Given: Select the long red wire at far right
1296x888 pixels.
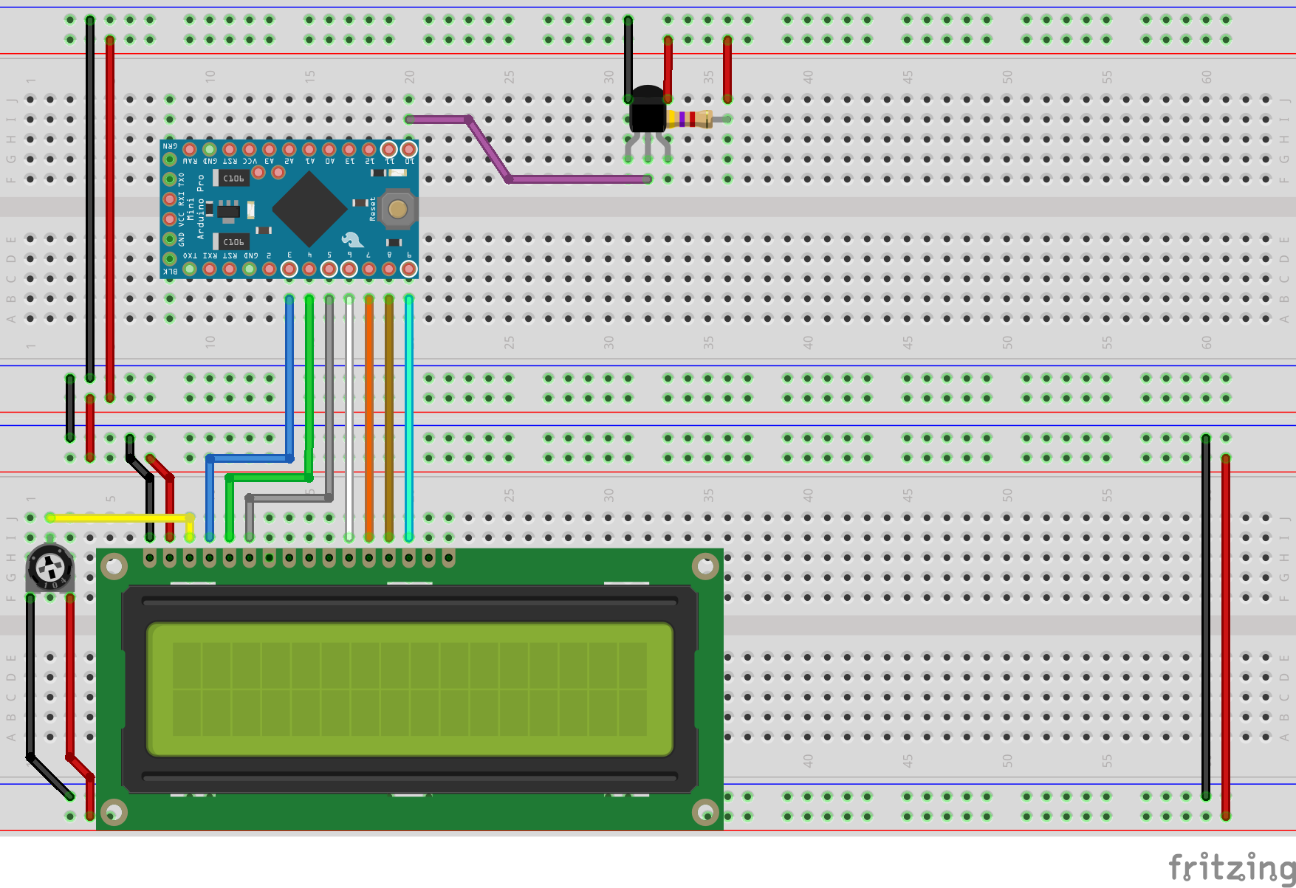Looking at the screenshot, I should coord(1226,637).
